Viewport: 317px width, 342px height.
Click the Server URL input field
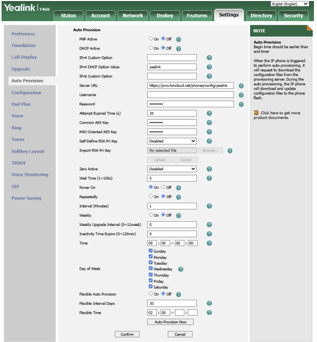(191, 86)
